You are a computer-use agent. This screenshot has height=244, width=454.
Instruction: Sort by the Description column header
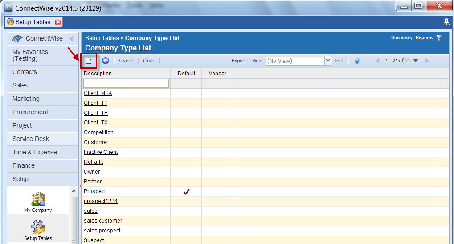pyautogui.click(x=98, y=74)
